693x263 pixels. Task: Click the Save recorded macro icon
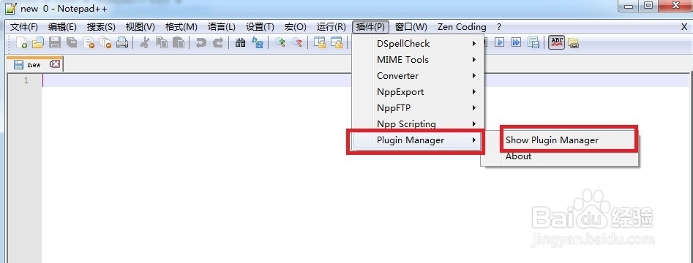pos(533,43)
